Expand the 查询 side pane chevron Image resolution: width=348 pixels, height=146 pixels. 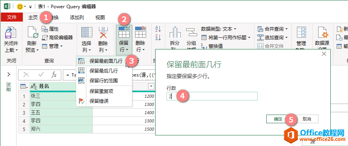coord(9,74)
